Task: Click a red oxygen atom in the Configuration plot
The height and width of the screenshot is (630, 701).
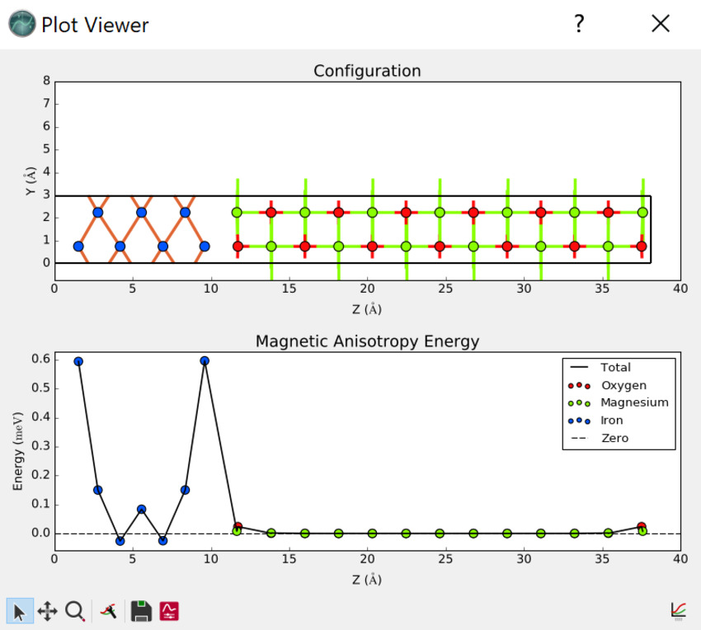Action: (x=273, y=212)
